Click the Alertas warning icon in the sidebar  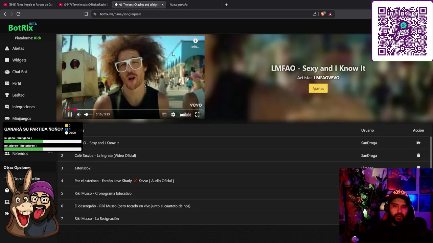7,49
